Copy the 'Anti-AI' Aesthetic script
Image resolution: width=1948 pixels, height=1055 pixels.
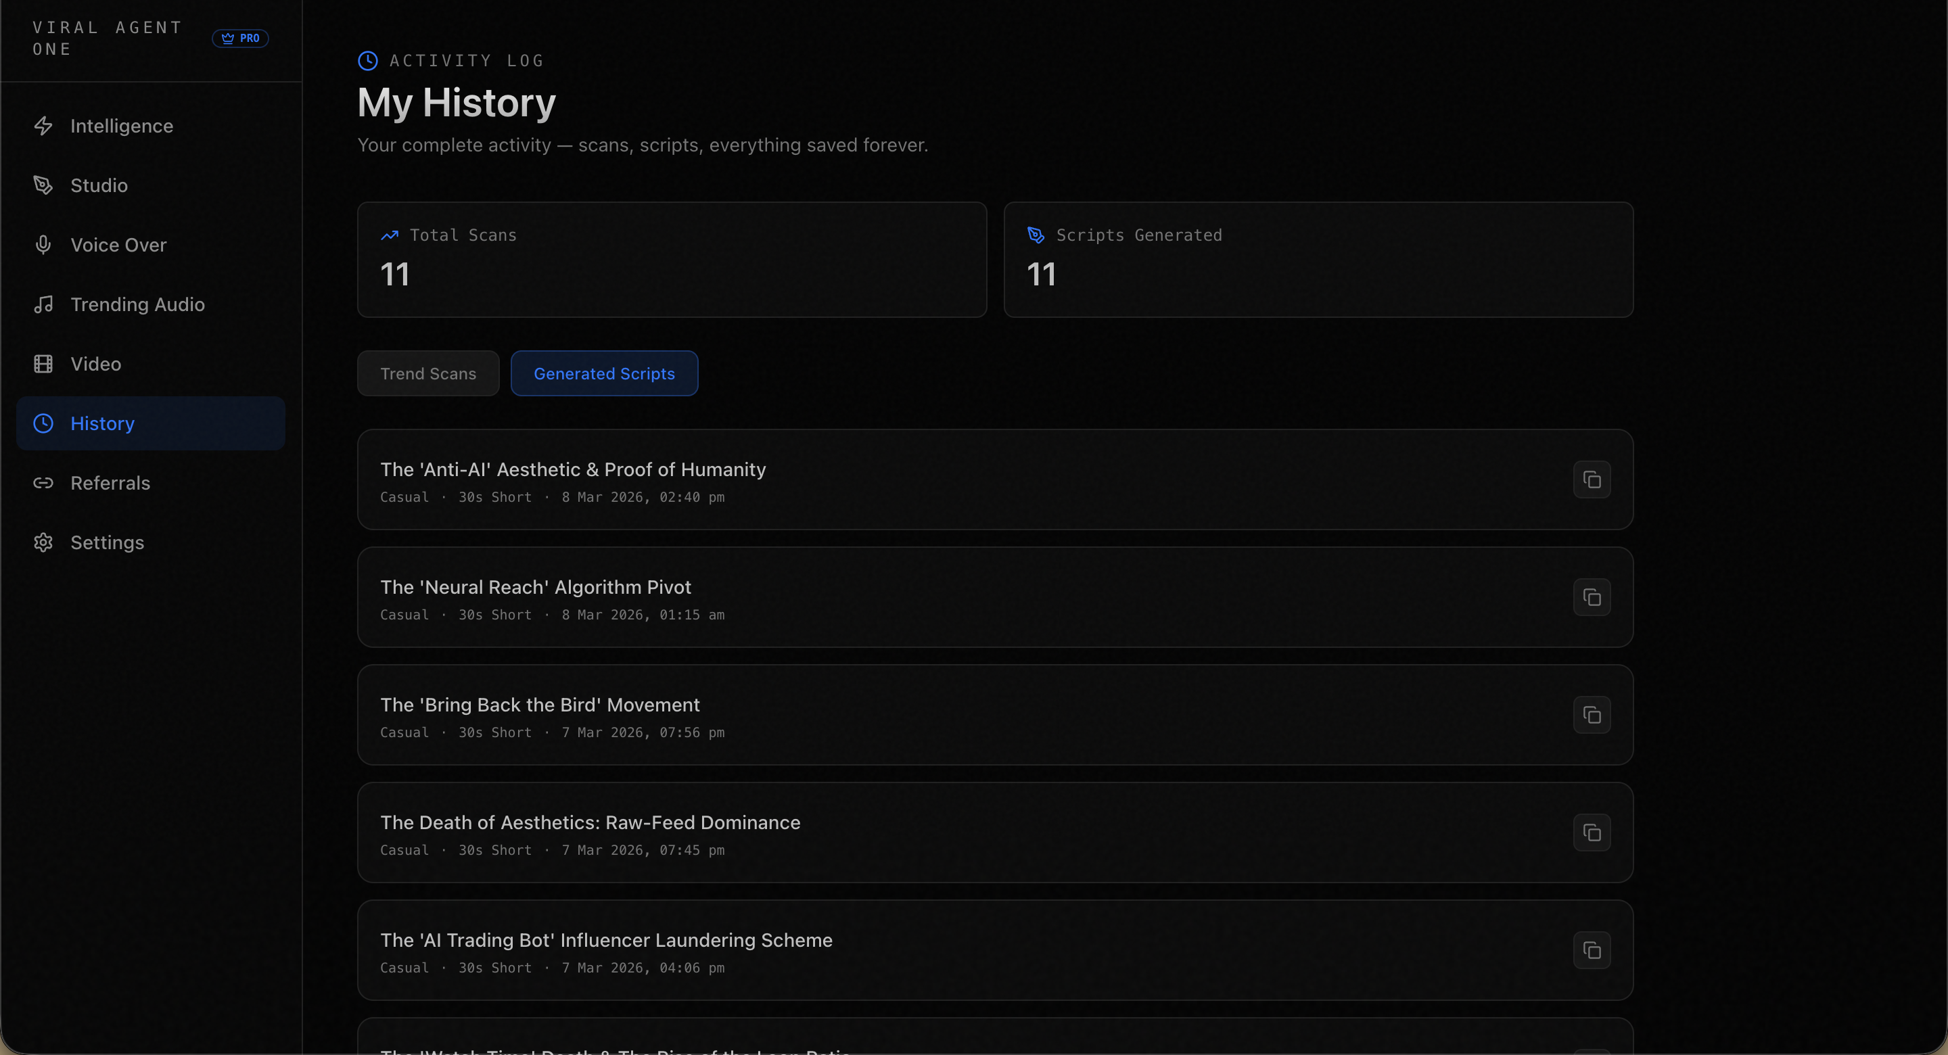click(1592, 479)
